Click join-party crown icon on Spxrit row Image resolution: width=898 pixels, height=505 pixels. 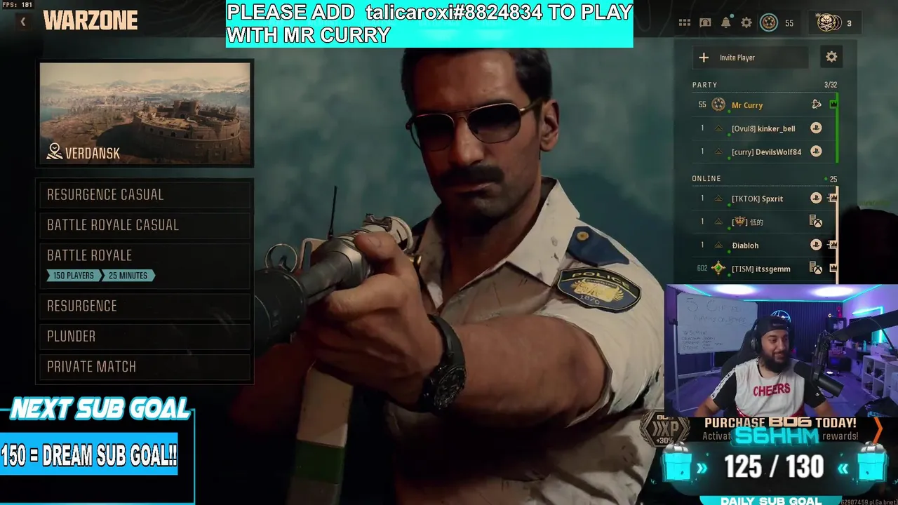pyautogui.click(x=833, y=198)
